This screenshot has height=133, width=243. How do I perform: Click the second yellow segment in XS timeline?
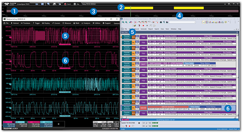[189, 8]
